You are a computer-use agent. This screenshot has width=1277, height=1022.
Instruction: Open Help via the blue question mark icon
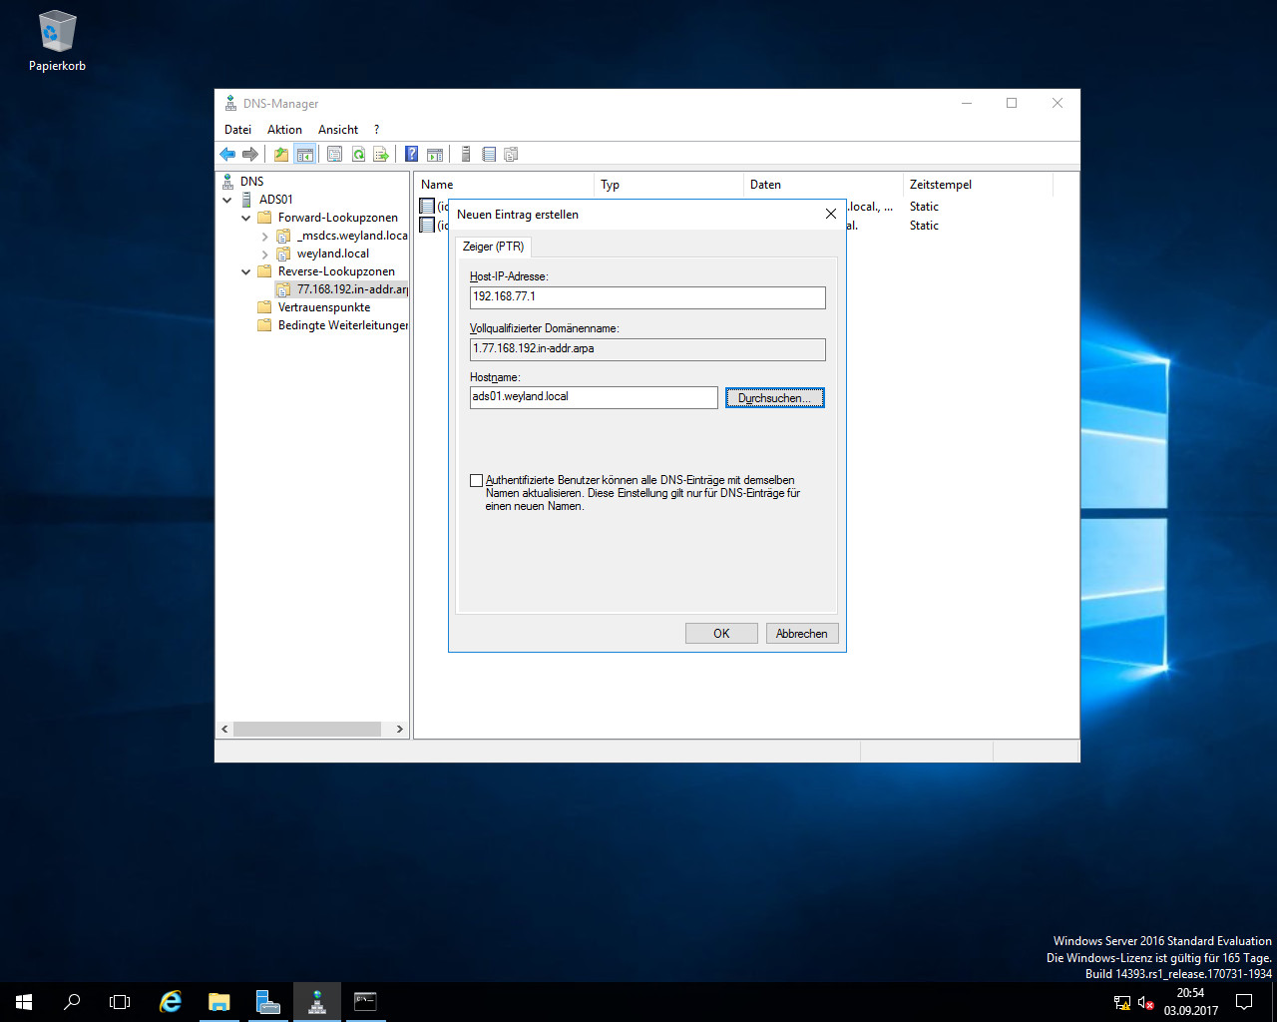(411, 154)
